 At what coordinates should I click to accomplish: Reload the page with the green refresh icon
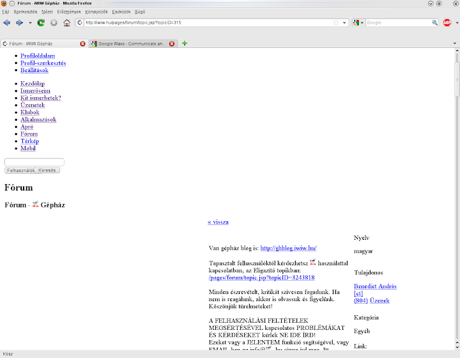(x=41, y=22)
